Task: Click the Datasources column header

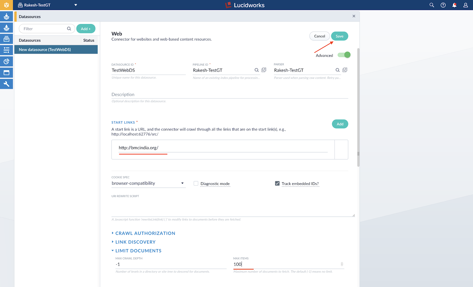Action: click(x=30, y=40)
